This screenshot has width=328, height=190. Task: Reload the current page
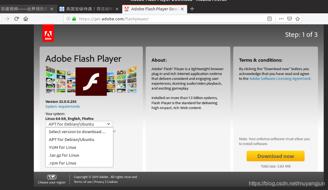tap(17, 19)
